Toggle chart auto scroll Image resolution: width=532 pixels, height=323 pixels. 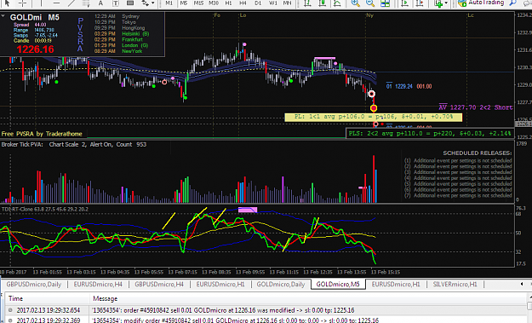coord(405,3)
